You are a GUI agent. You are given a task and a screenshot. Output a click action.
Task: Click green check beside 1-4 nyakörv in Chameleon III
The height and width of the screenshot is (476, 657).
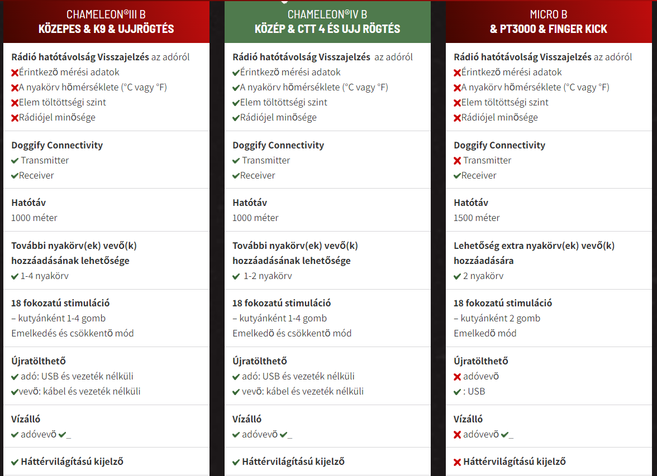tap(15, 276)
